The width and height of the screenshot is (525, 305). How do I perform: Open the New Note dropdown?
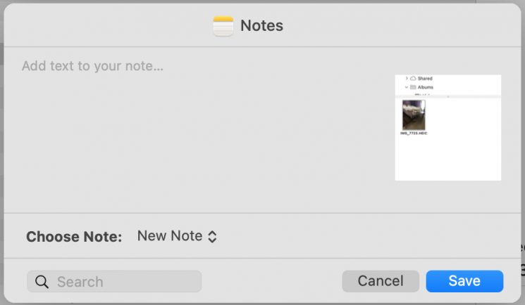coord(177,236)
